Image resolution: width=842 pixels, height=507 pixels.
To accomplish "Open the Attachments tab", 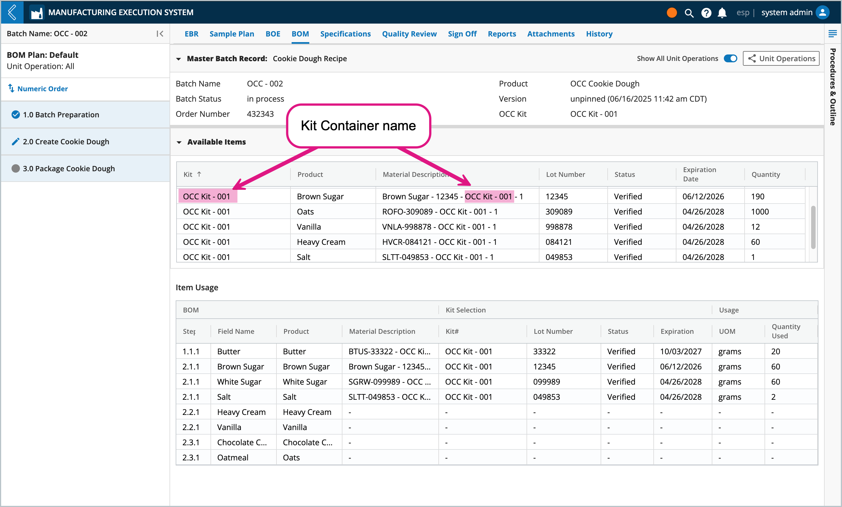I will click(551, 34).
